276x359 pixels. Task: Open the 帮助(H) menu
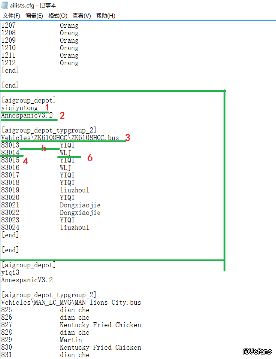pos(106,16)
